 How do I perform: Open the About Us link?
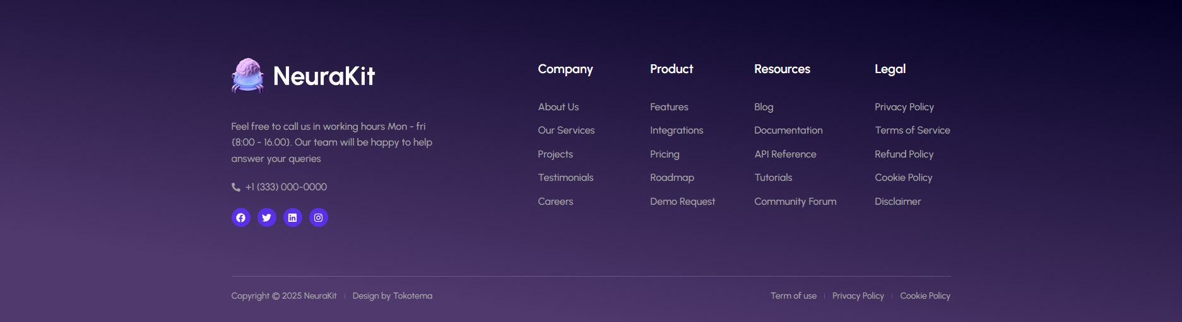click(x=558, y=107)
